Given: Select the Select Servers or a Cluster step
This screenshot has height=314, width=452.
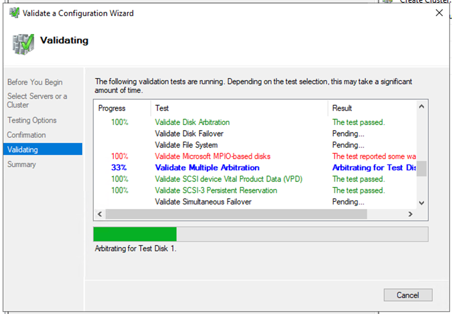Looking at the screenshot, I should 37,101.
